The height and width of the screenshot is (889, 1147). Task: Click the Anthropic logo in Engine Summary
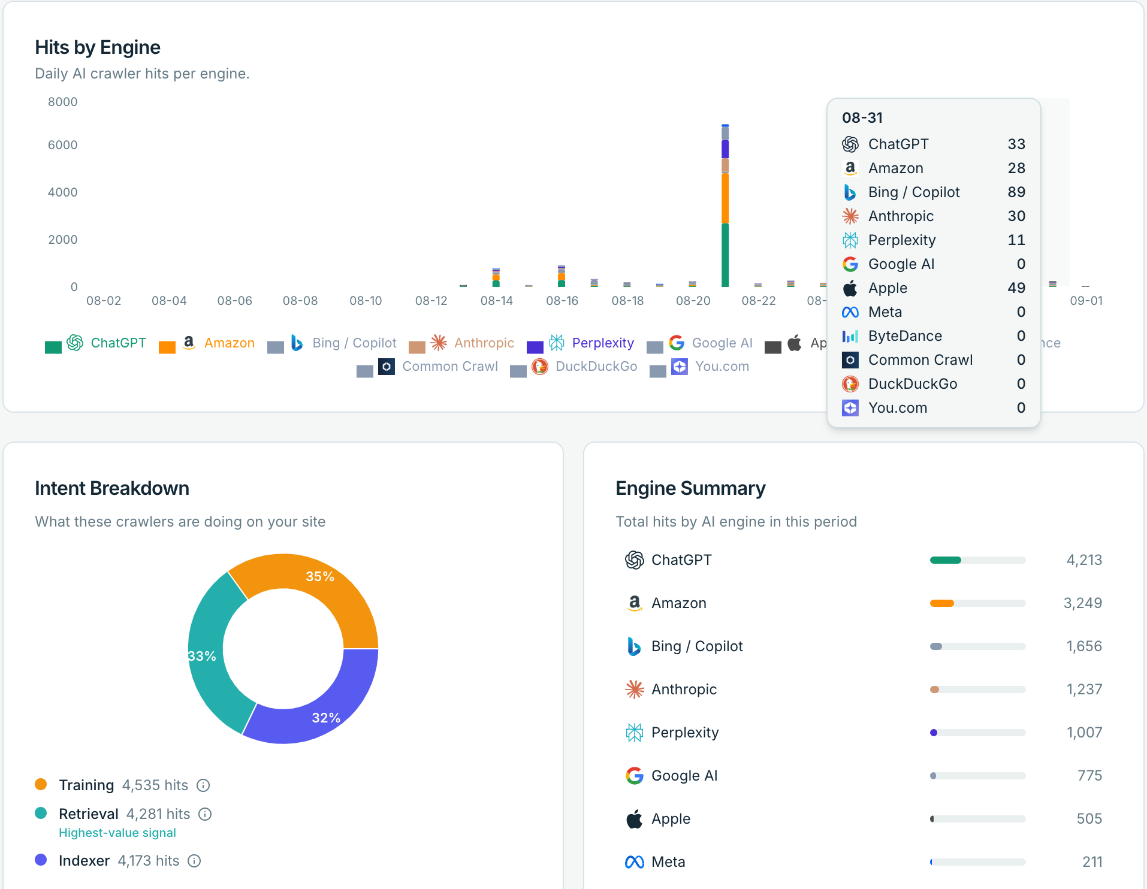pyautogui.click(x=635, y=690)
